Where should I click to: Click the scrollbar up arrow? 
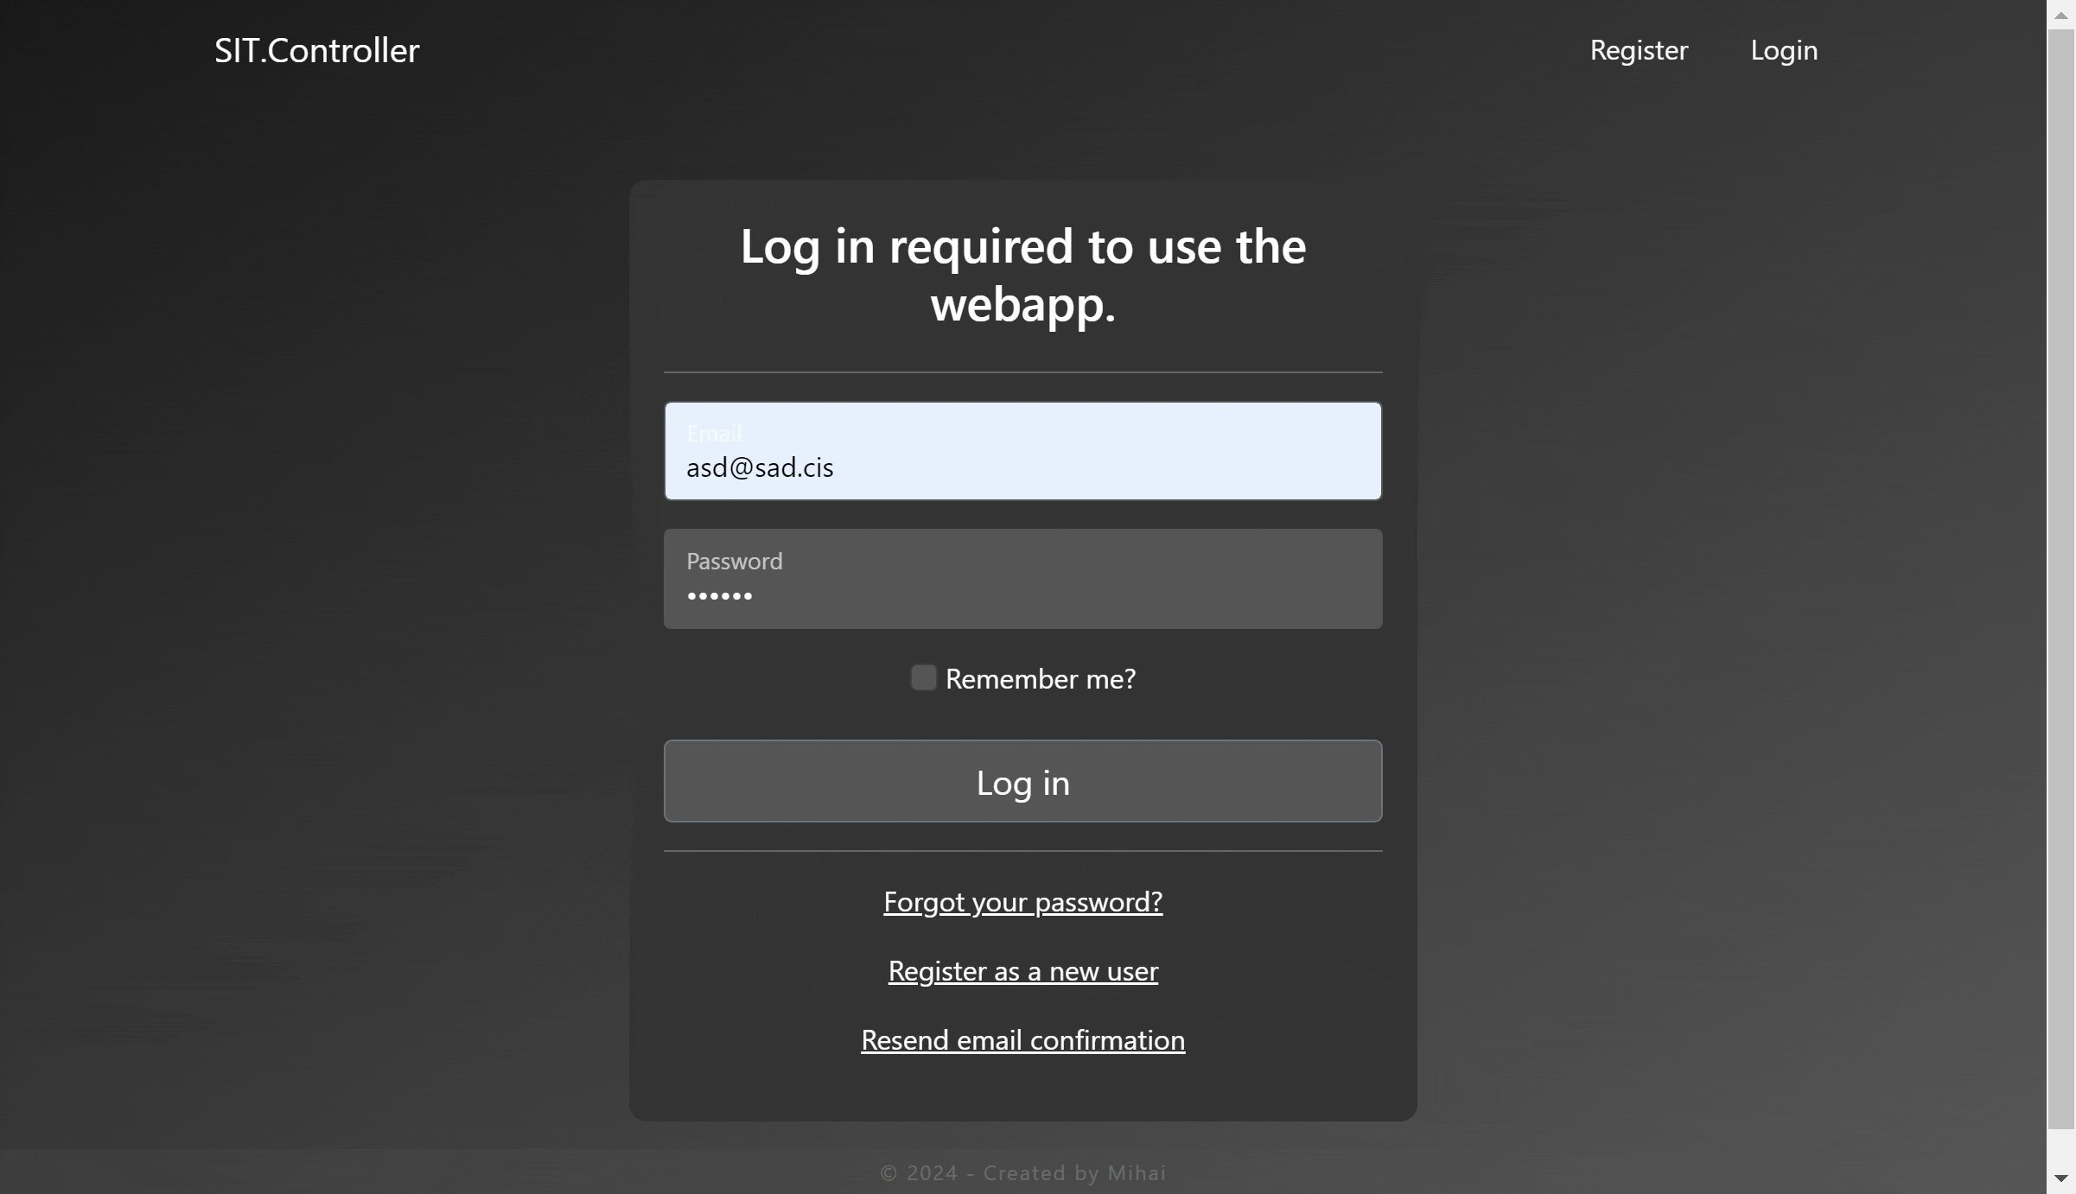[x=2061, y=15]
